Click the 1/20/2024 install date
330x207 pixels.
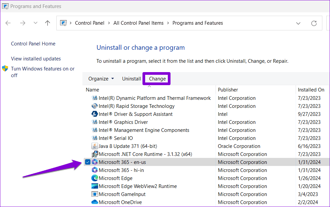(x=309, y=186)
